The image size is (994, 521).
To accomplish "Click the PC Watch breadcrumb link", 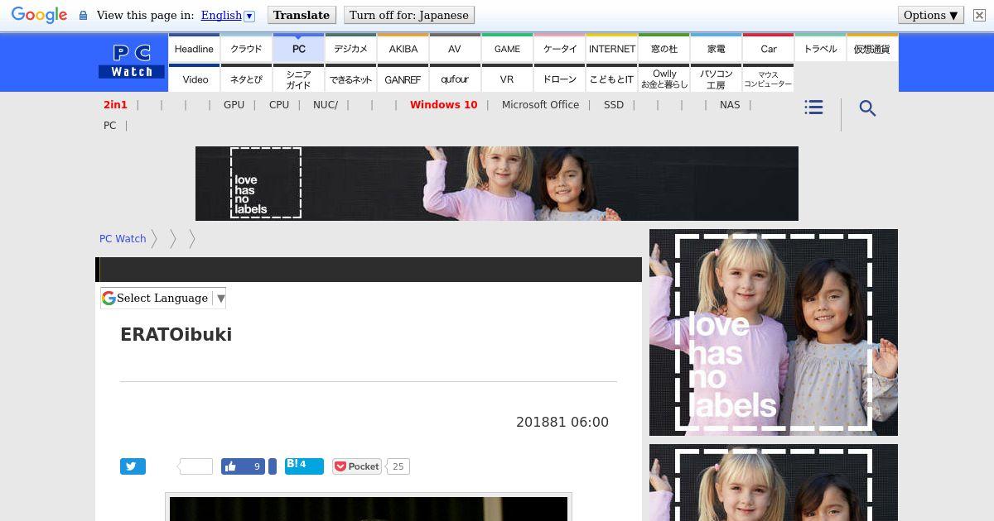I will pyautogui.click(x=123, y=239).
